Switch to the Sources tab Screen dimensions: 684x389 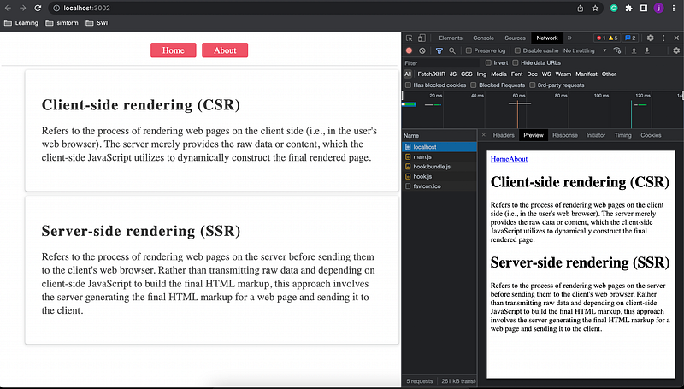(516, 38)
